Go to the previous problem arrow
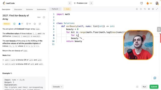161x90 pixels. pos(70,3)
